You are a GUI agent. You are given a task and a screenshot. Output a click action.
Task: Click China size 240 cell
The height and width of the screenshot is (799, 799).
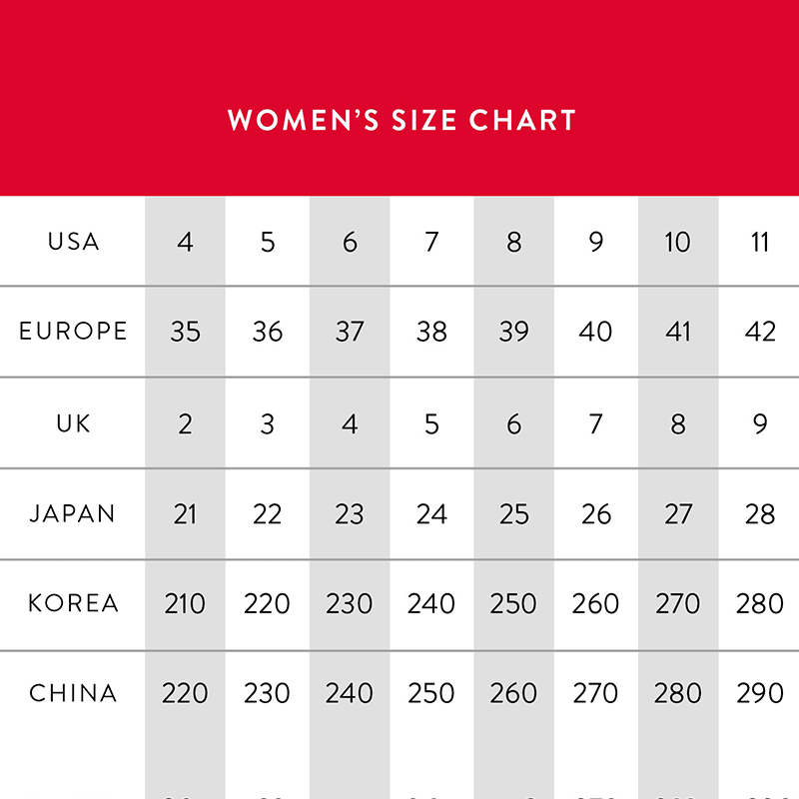(x=350, y=693)
